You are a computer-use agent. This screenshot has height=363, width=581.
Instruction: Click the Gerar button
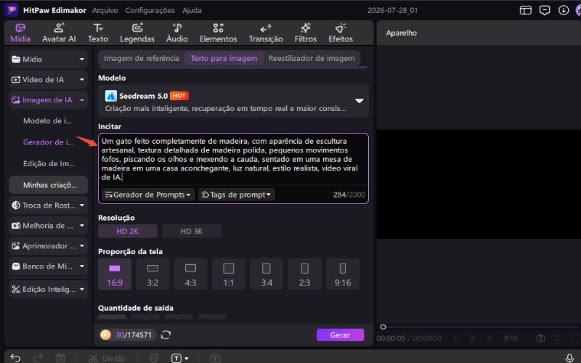(340, 335)
